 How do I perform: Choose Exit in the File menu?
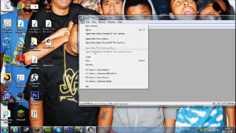87,86
